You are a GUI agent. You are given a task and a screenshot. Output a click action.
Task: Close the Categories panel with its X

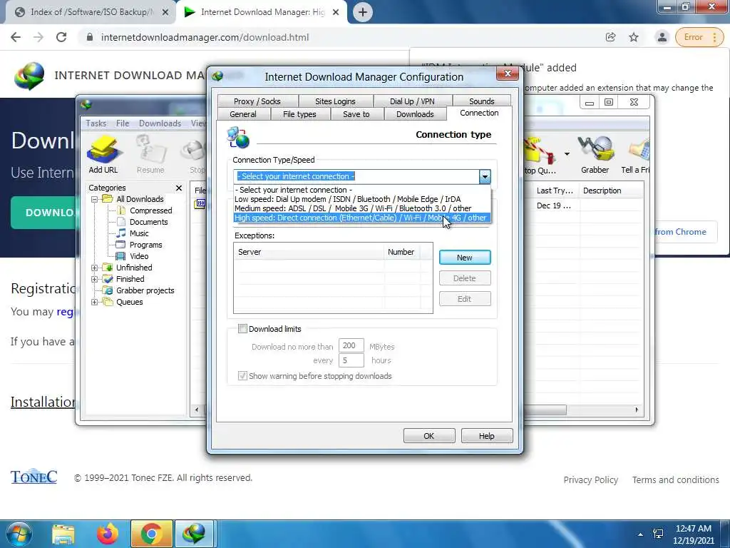179,188
